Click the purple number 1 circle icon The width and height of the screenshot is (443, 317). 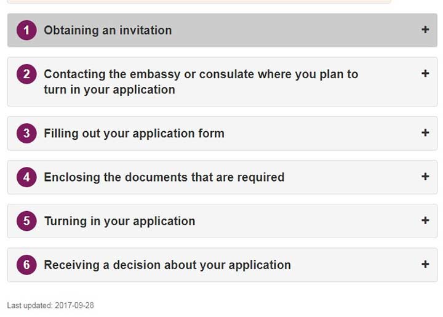point(26,30)
